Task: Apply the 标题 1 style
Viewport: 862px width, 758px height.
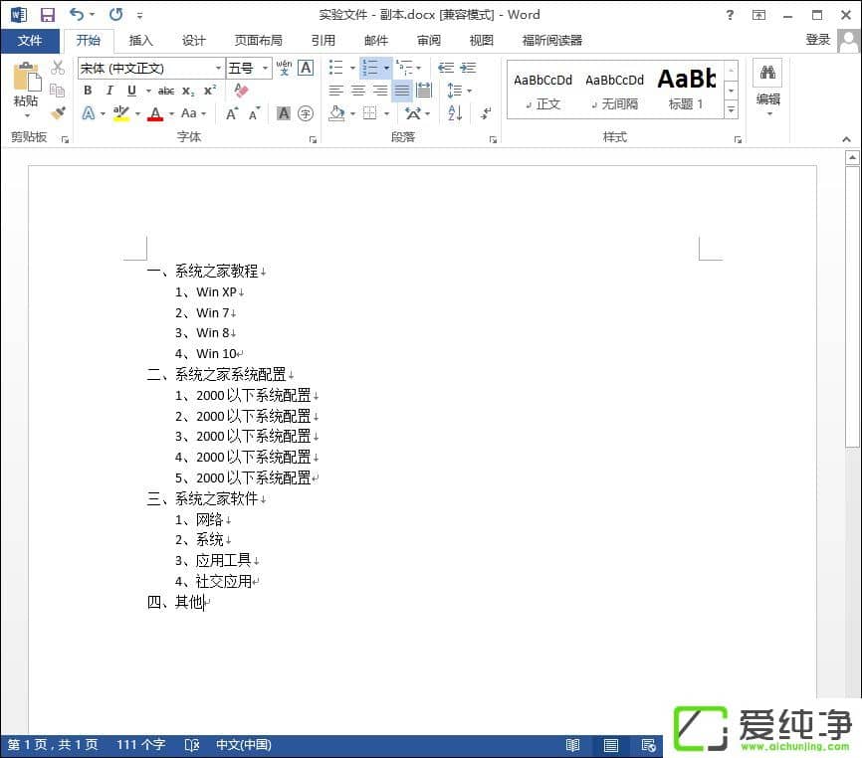Action: [686, 90]
